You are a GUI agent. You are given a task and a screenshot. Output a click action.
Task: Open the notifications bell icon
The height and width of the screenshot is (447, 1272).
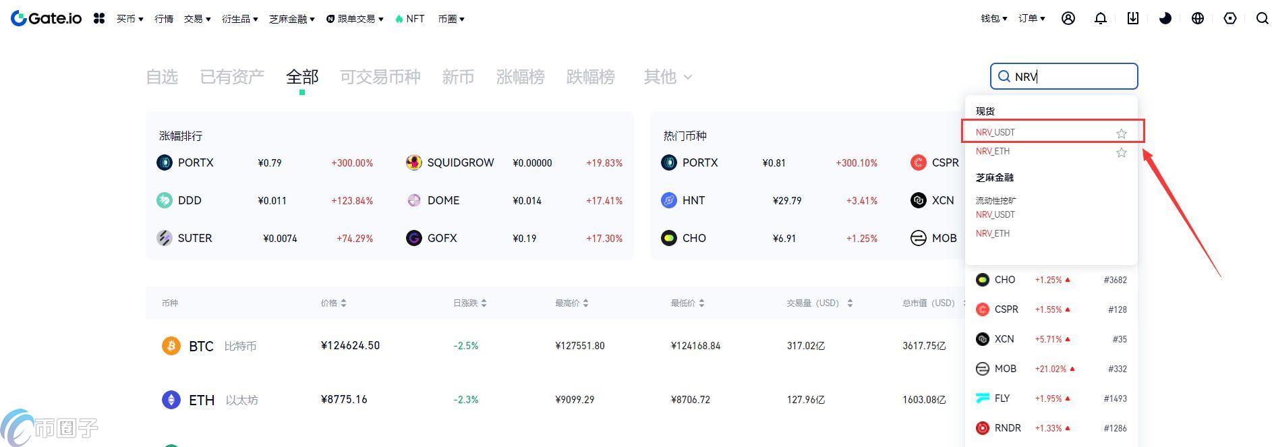click(1101, 19)
